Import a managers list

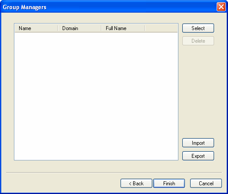[x=198, y=143]
